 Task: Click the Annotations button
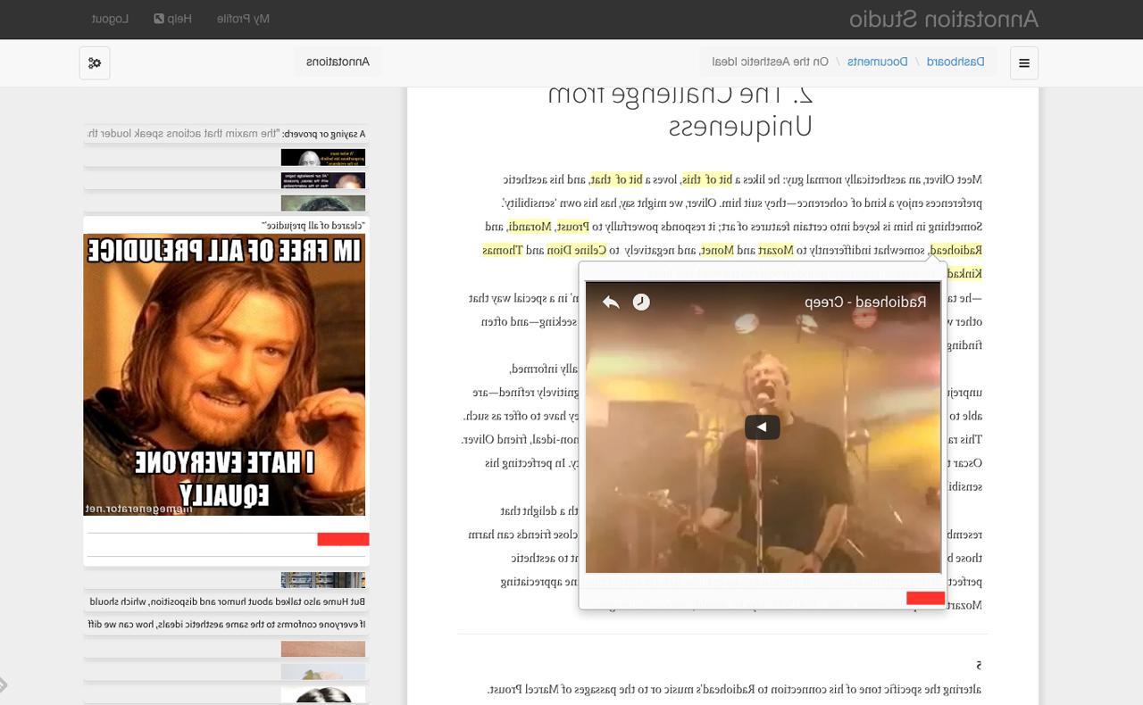tap(338, 62)
